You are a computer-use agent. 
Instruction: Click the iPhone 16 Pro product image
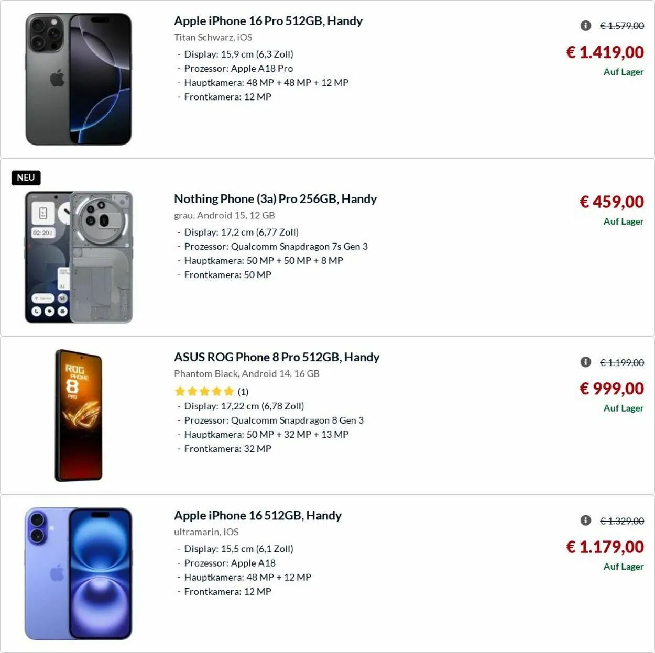[x=79, y=79]
